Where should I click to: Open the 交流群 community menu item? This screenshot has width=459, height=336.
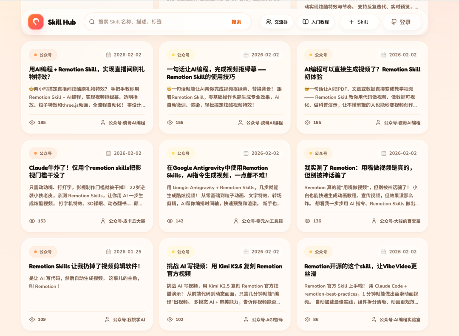[x=277, y=22]
